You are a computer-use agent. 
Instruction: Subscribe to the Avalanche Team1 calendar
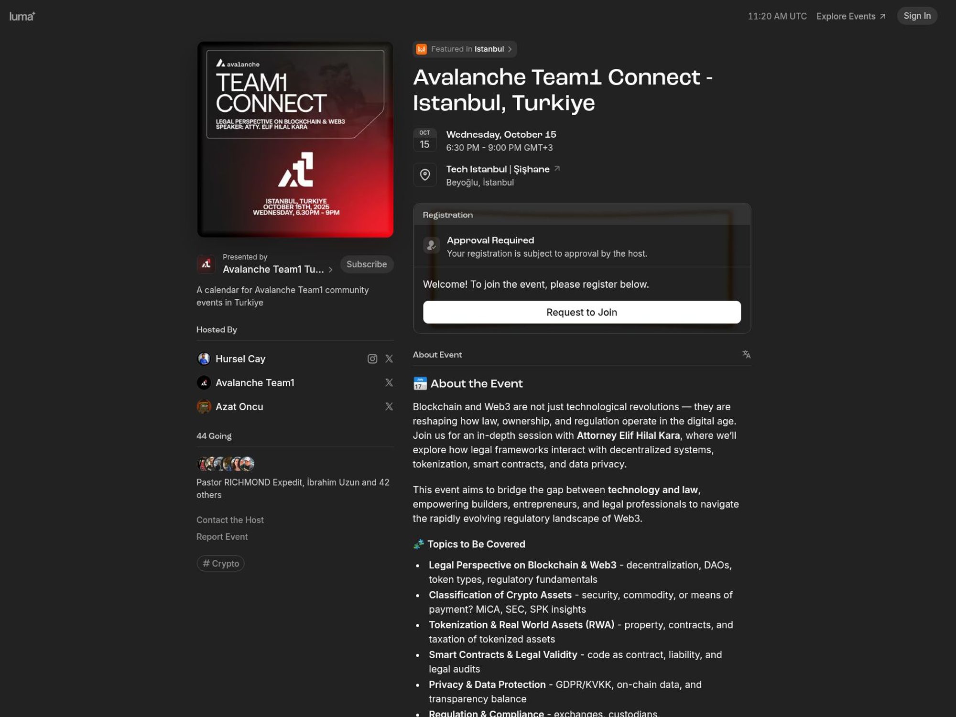coord(366,264)
